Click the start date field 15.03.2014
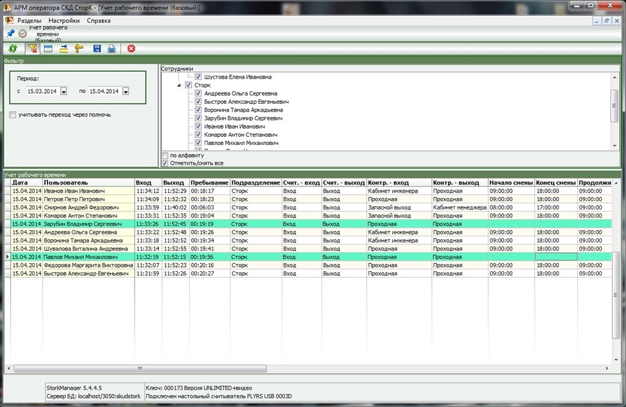This screenshot has width=626, height=407. (x=43, y=91)
